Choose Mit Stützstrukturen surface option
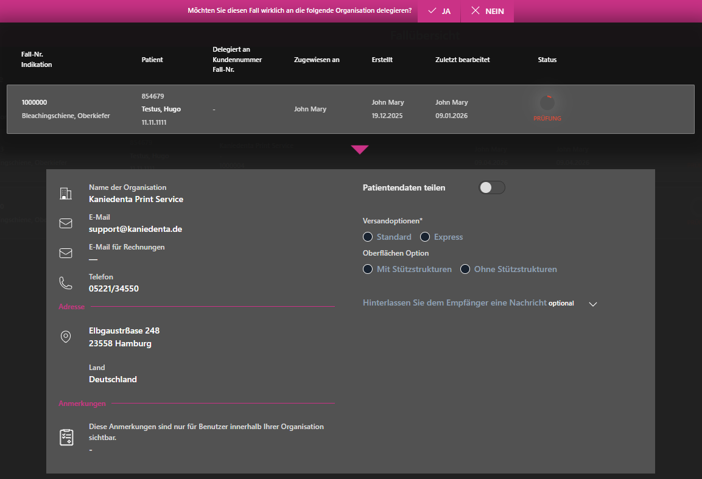Screen dimensions: 702x479 [x=368, y=269]
